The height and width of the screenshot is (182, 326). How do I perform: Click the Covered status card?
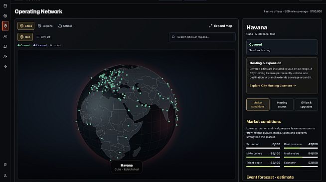click(x=282, y=47)
